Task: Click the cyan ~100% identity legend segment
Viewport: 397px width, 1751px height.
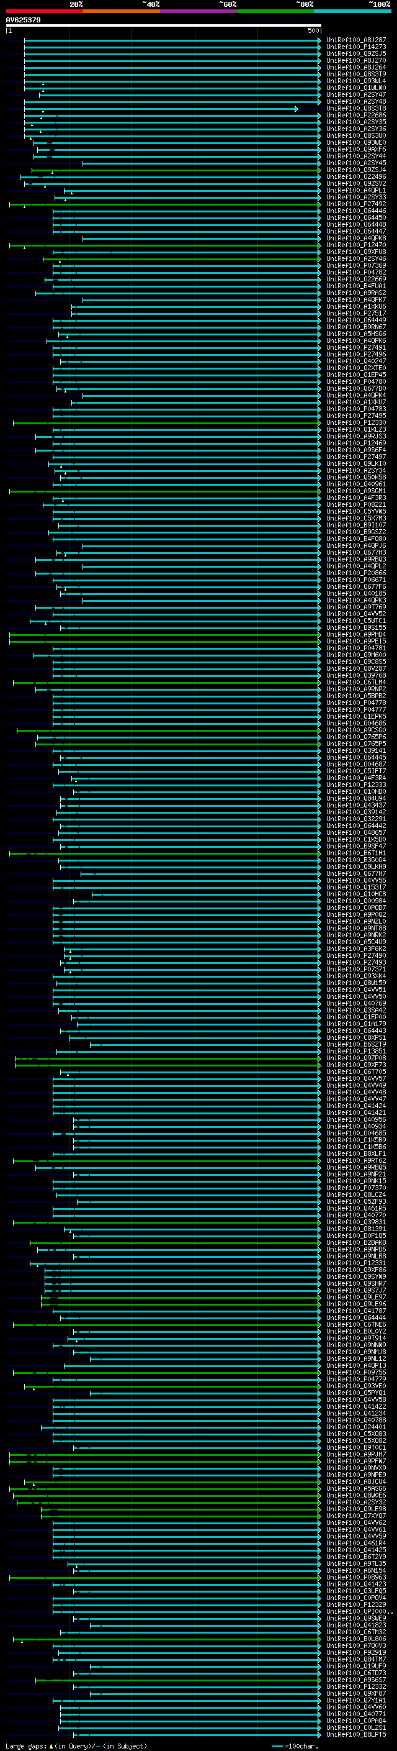Action: (x=352, y=11)
